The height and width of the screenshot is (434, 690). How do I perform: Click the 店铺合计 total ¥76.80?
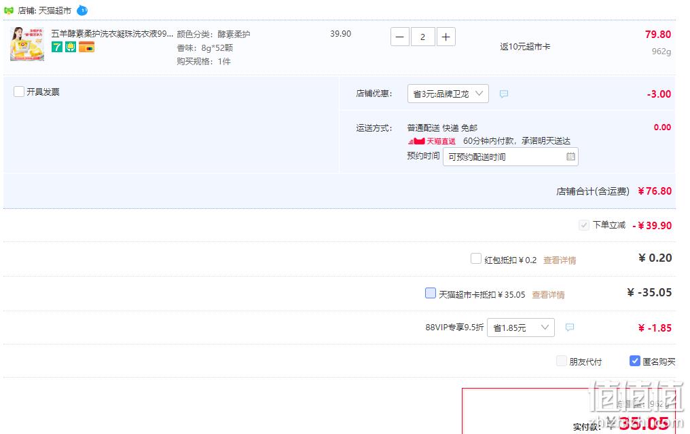click(x=655, y=191)
